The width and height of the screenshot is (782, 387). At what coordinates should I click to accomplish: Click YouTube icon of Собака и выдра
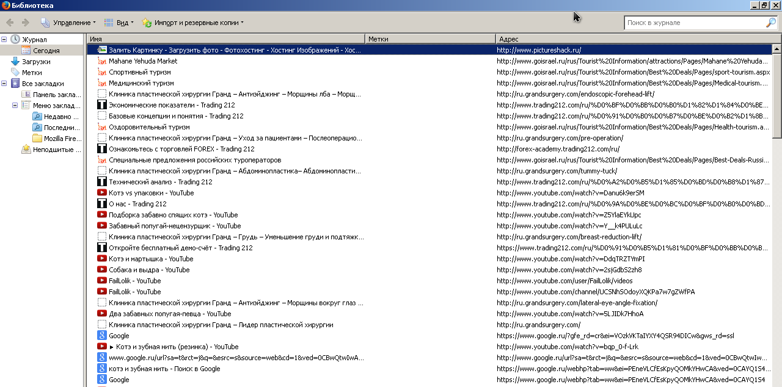102,270
